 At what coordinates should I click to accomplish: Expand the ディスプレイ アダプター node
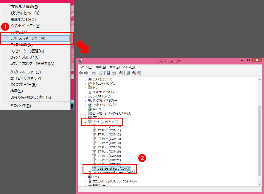pyautogui.click(x=86, y=101)
